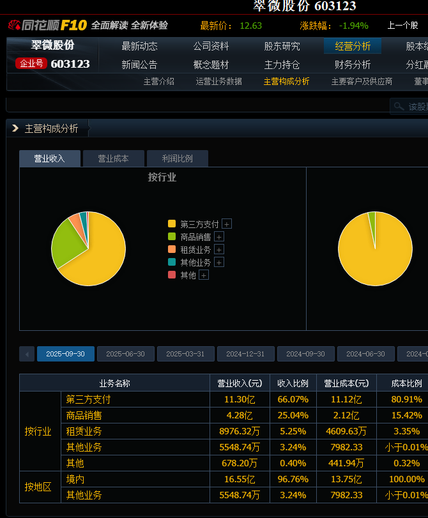Screen dimensions: 428x518
Task: Click the 16.55亿 revenue value
Action: [240, 479]
